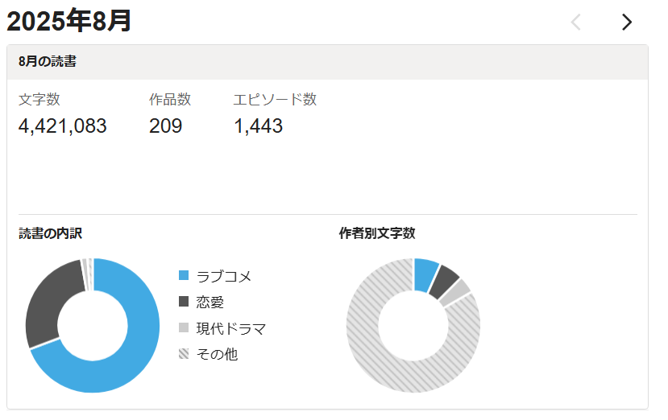The width and height of the screenshot is (668, 420).
Task: Select the 恋愛 legend label
Action: point(210,302)
